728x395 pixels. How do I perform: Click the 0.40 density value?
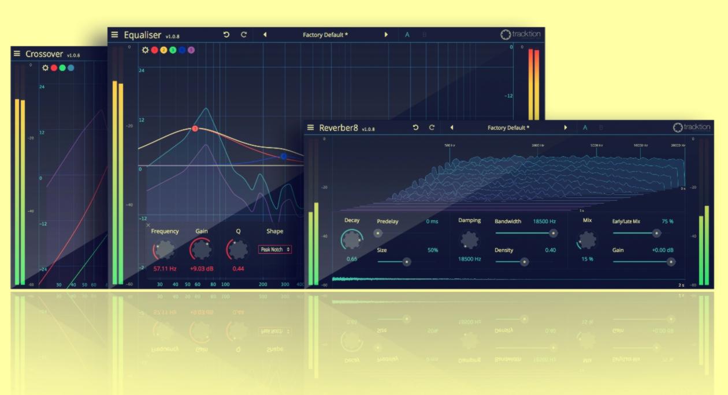coord(551,250)
